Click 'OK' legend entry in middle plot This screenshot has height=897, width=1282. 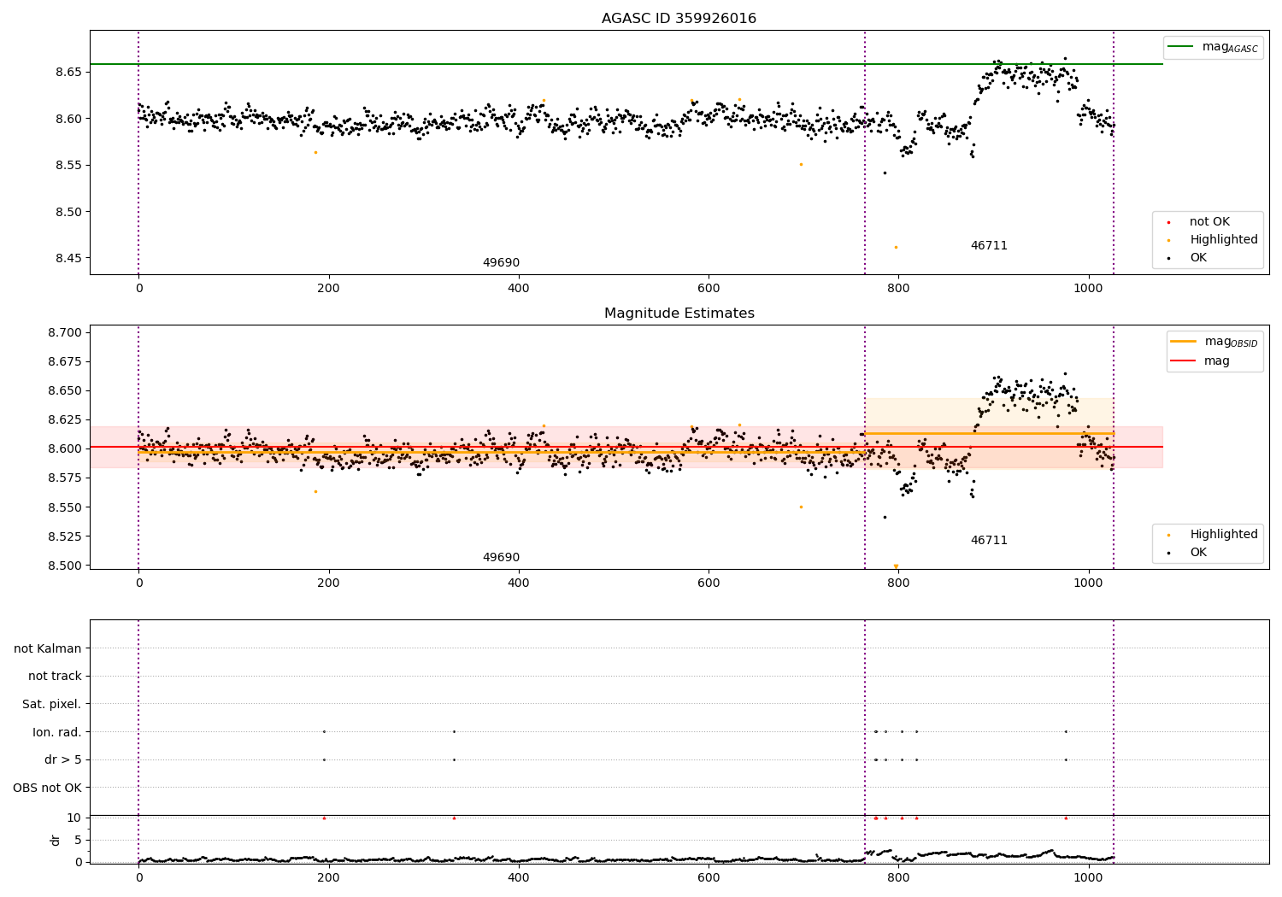coord(1186,553)
